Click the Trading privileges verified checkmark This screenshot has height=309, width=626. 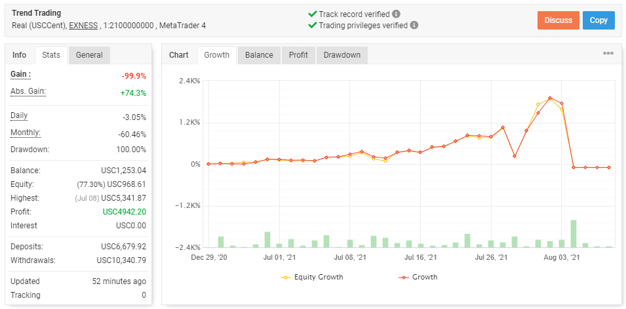[312, 26]
